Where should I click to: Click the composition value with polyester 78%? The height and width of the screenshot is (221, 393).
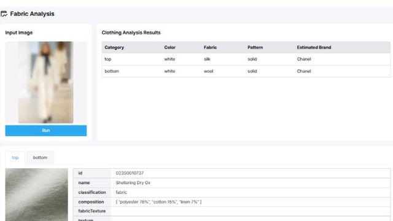[x=158, y=202]
